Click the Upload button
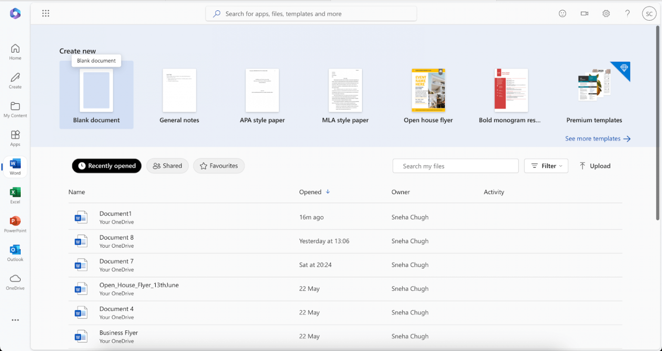Screen dimensions: 662x351 click(x=595, y=166)
